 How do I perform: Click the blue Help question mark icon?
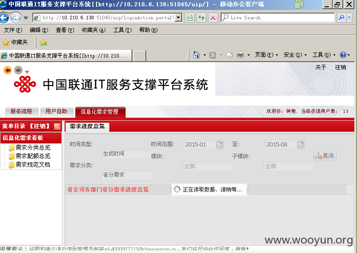pos(343,55)
